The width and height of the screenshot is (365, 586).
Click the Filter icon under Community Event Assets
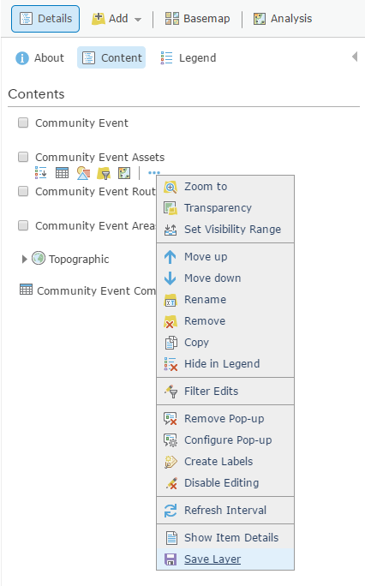pos(104,173)
